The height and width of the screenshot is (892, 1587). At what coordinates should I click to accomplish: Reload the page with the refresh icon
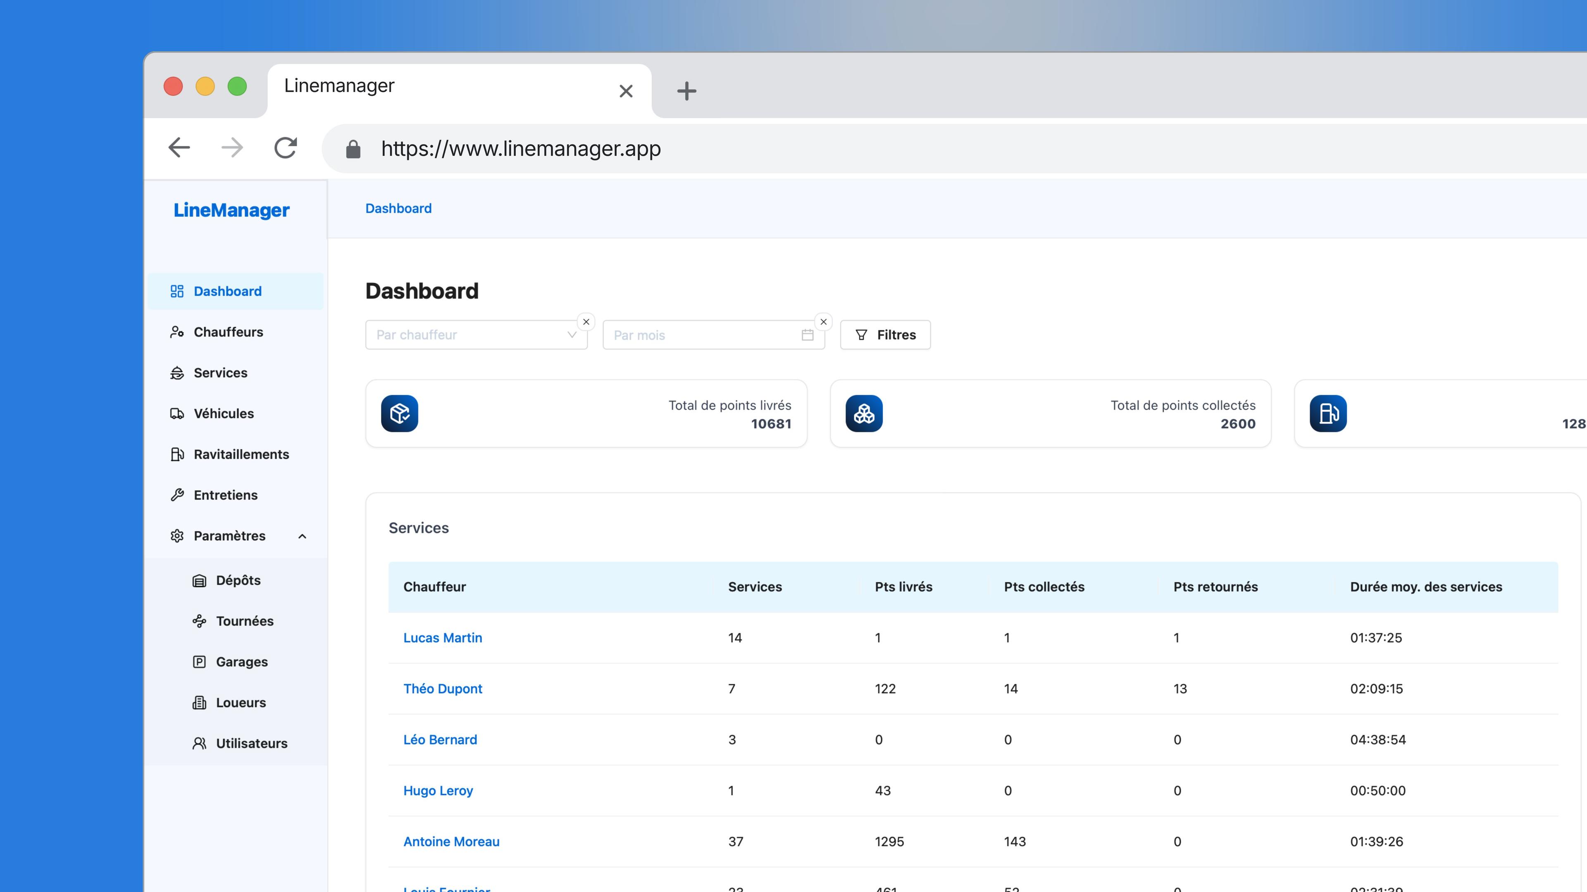[285, 148]
